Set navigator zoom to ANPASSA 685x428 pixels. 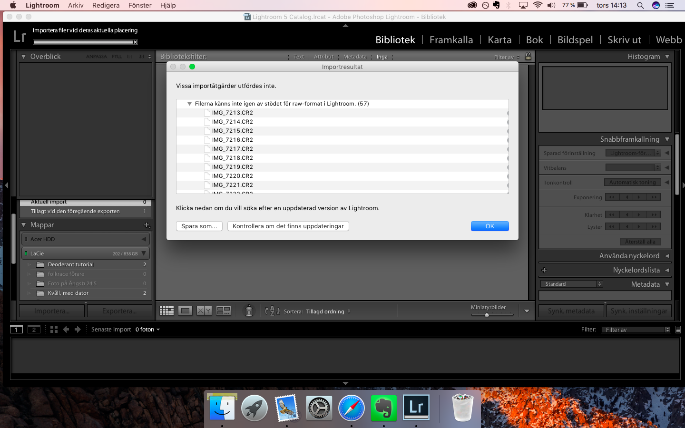pos(97,57)
